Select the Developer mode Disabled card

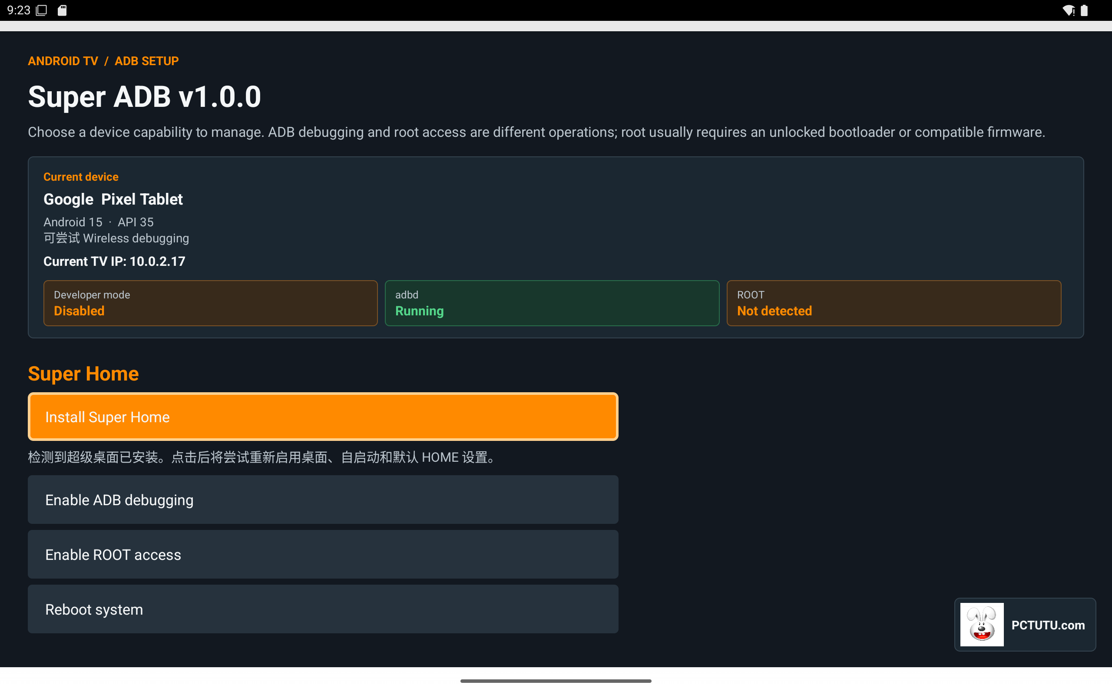click(x=210, y=303)
